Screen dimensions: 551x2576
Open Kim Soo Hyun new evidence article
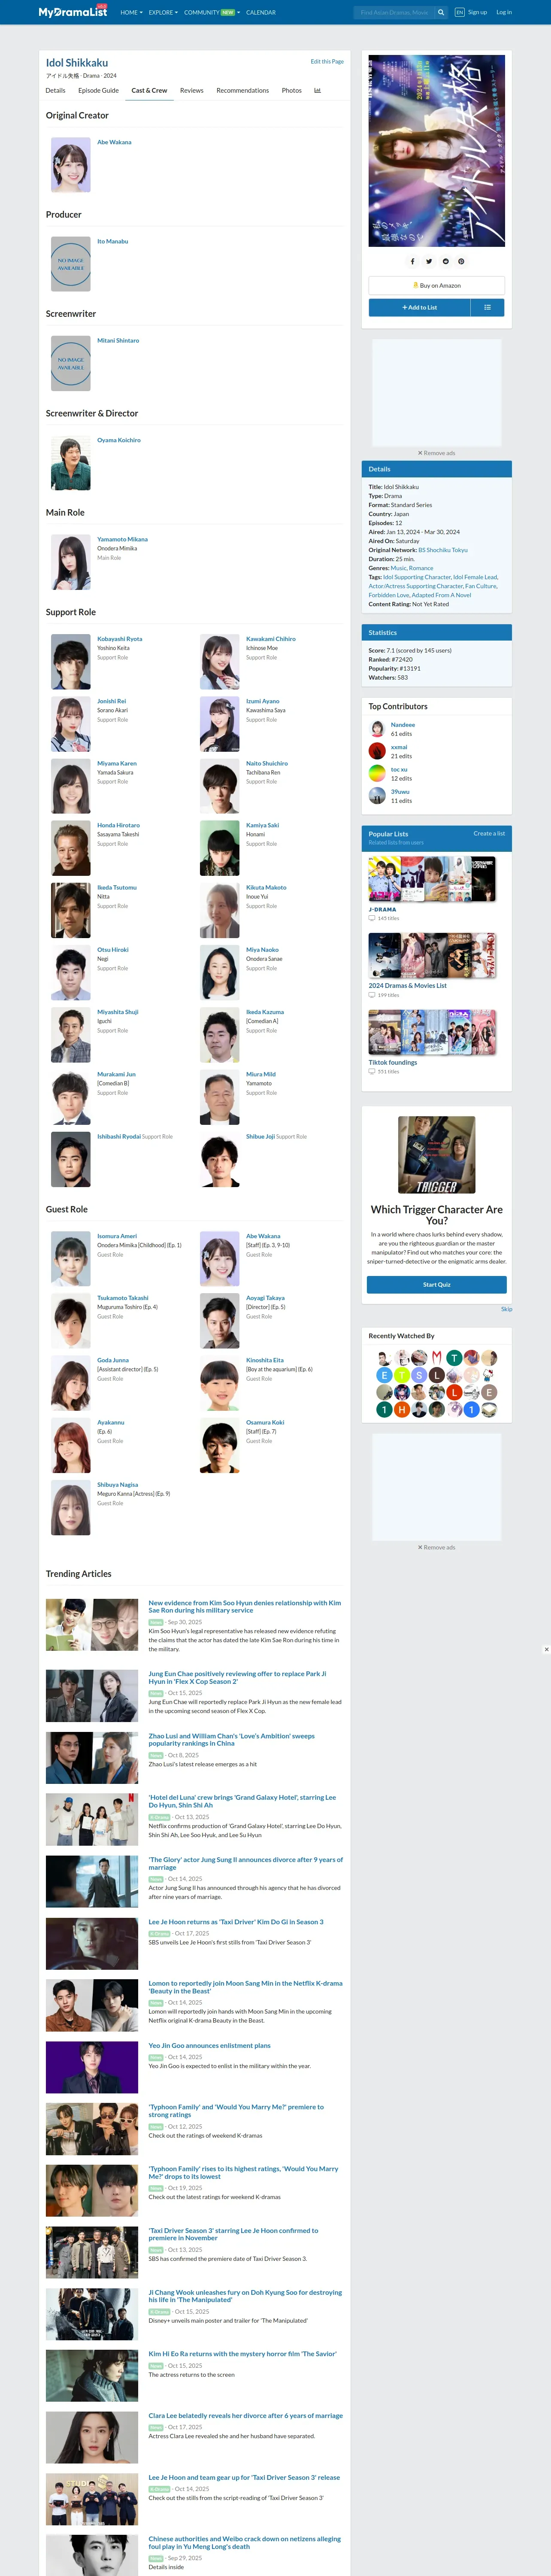tap(245, 1606)
